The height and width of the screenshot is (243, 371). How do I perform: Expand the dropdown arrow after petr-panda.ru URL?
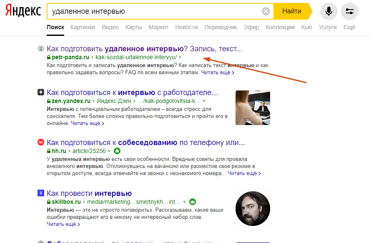[180, 58]
